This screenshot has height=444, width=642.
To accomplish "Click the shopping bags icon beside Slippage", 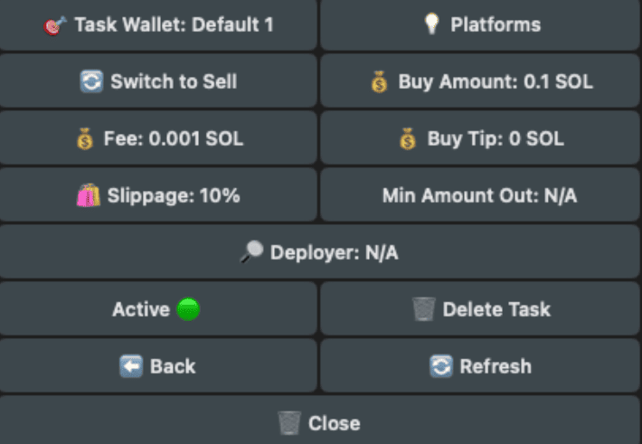I will coord(89,195).
